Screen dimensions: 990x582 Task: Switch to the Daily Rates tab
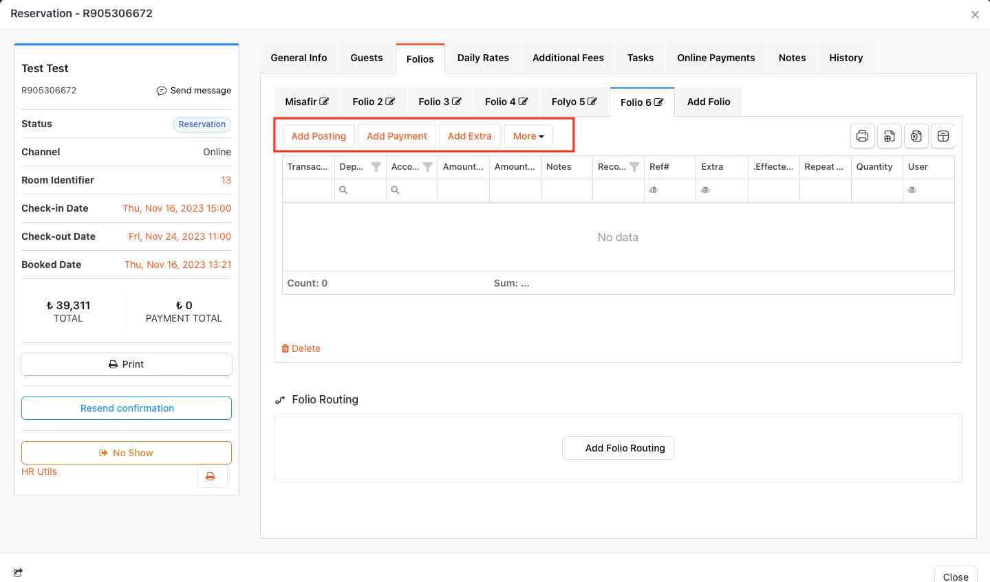coord(483,58)
